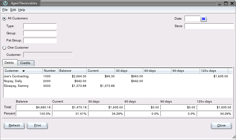
Task: Maximize the Aged Receivables window
Action: (226, 3)
